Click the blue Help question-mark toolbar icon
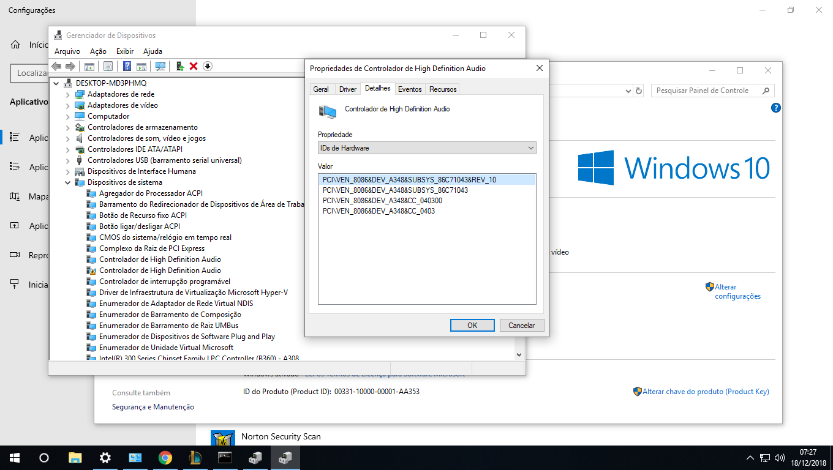The width and height of the screenshot is (833, 470). pos(127,66)
